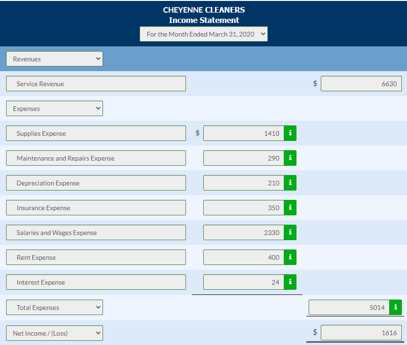Click the Service Revenue amount field showing 6630
The image size is (407, 345).
point(361,83)
